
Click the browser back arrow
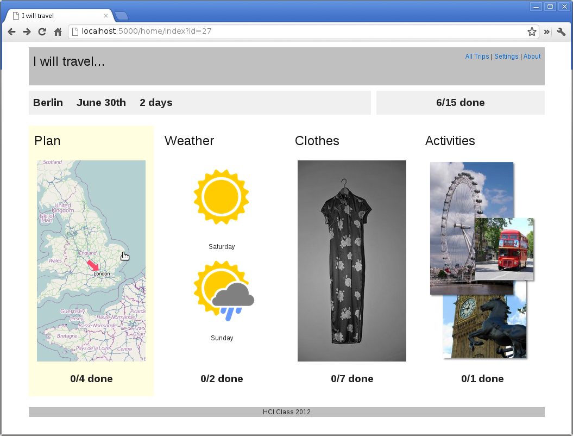(x=11, y=32)
